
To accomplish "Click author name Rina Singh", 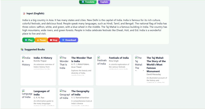I will (x=114, y=61).
